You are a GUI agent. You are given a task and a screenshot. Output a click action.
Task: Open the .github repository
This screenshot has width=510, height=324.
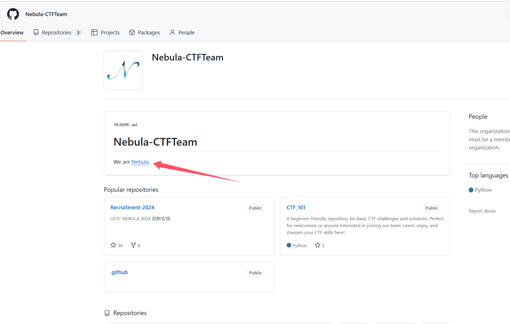(x=119, y=272)
